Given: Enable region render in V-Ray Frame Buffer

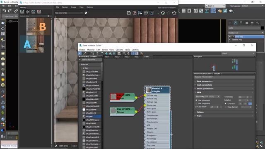Looking at the screenshot, I should pos(140,13).
